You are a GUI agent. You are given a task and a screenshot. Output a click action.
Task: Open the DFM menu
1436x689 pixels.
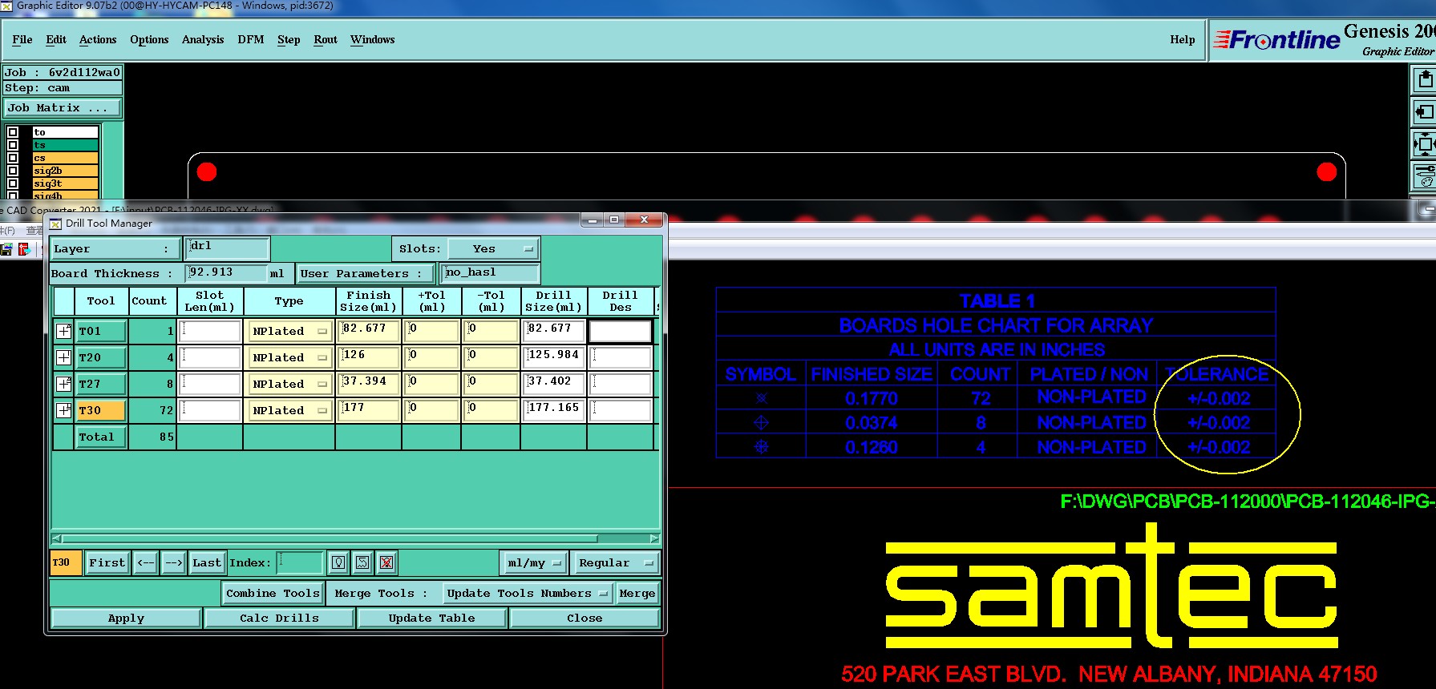[x=251, y=39]
